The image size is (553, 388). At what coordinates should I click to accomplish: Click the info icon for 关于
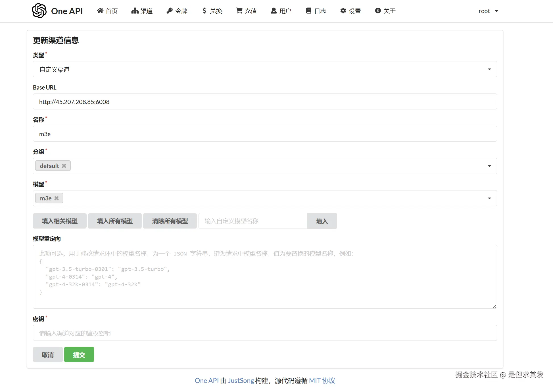coord(378,11)
